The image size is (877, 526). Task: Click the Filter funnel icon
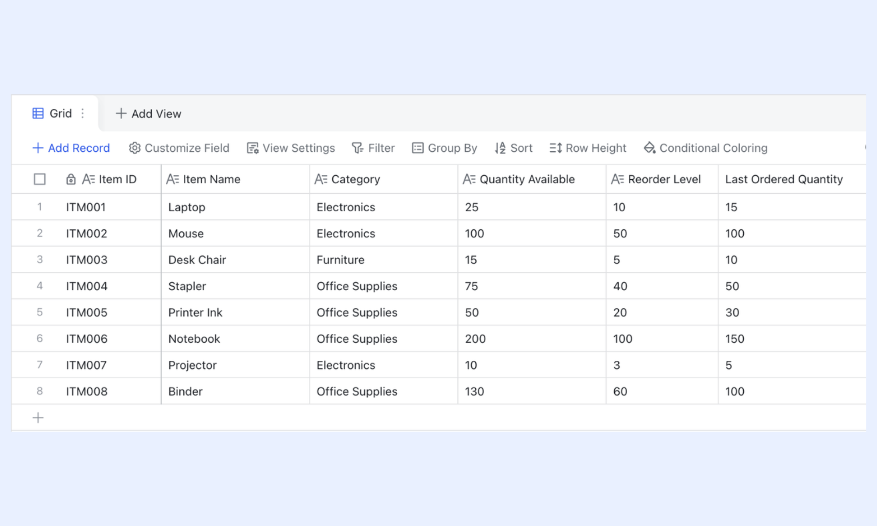[358, 148]
